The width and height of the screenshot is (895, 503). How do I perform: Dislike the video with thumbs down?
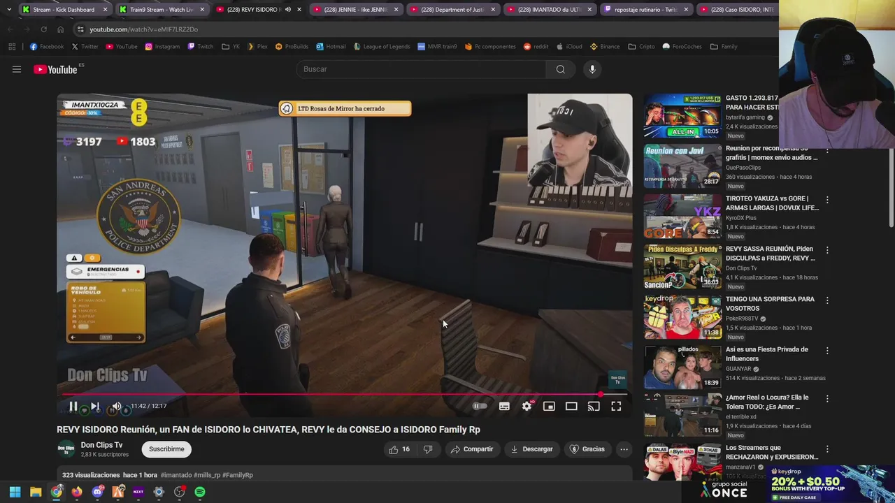pos(428,449)
